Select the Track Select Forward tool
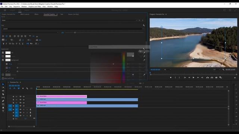This screenshot has width=239, height=134. (3, 87)
